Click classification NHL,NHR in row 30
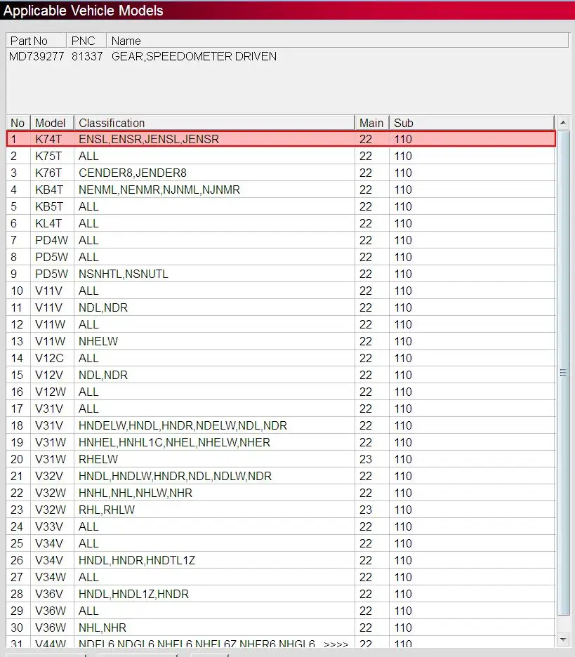Screen dimensions: 575x657 (x=103, y=628)
